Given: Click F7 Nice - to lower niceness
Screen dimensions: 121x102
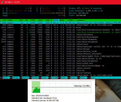Looking at the screenshot, I should [63, 78].
